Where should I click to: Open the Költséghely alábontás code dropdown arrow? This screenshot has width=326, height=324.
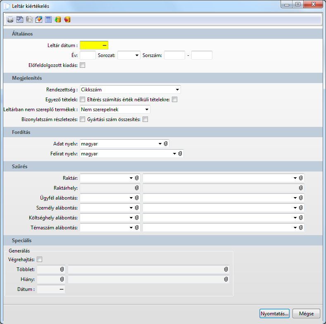tap(131, 218)
